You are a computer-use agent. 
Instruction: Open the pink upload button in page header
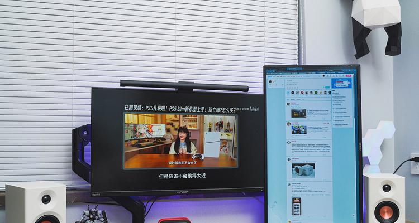pos(349,76)
